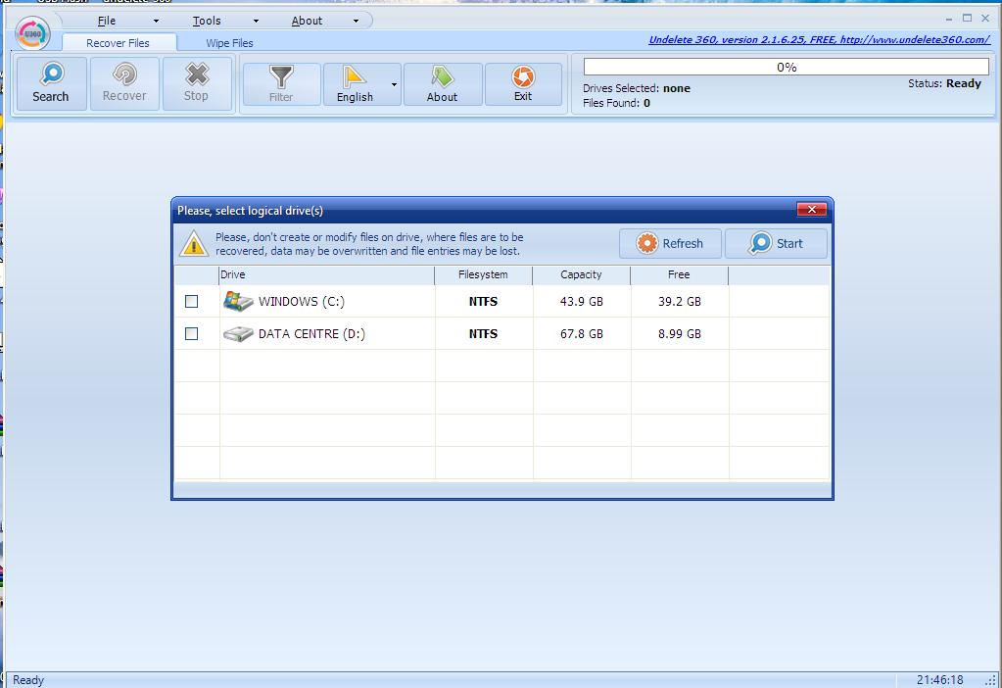
Task: Click the Undelete 360 round logo
Action: click(x=33, y=32)
